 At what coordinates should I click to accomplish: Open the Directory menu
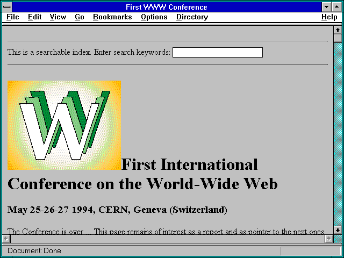click(x=192, y=17)
